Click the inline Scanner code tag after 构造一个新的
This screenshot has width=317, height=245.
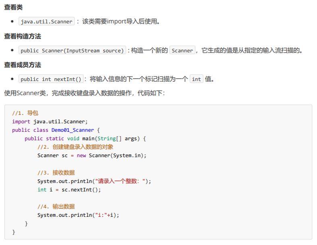pos(182,50)
